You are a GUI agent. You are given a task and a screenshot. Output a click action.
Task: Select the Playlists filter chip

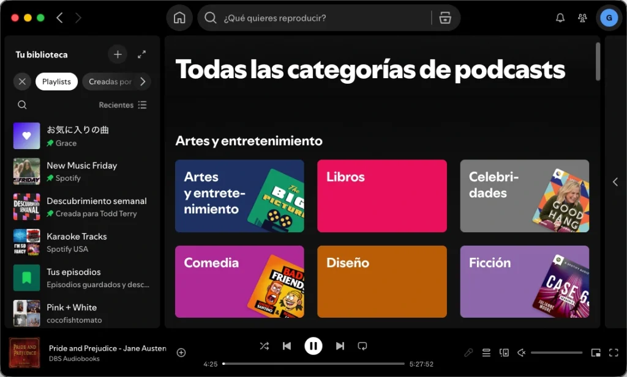tap(56, 81)
